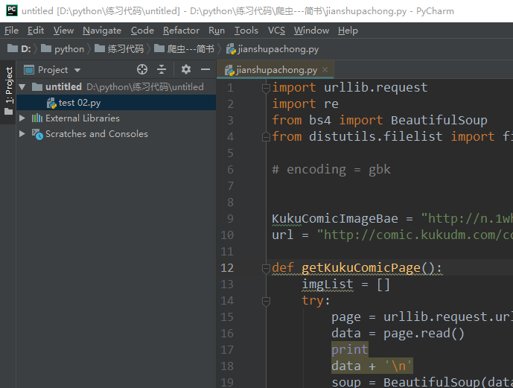Open the Code menu
The width and height of the screenshot is (513, 388).
(x=142, y=31)
